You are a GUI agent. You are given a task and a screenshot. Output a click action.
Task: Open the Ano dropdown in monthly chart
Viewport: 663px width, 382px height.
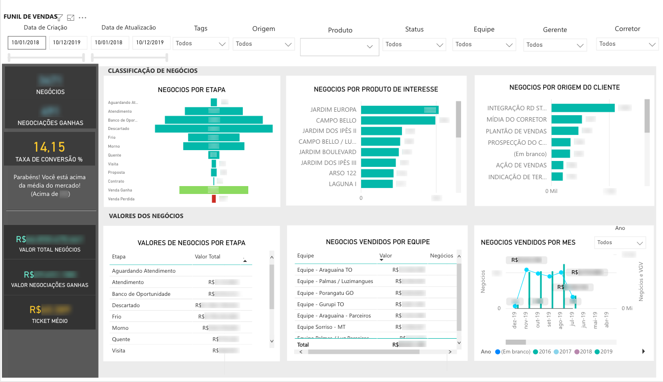[x=620, y=242]
